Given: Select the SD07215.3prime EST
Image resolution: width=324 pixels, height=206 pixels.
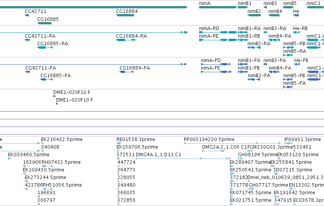Looking at the screenshot, I should (x=275, y=174).
